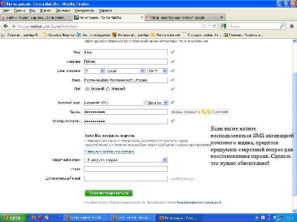
Task: Open the Файл menu
Action: (x=6, y=11)
